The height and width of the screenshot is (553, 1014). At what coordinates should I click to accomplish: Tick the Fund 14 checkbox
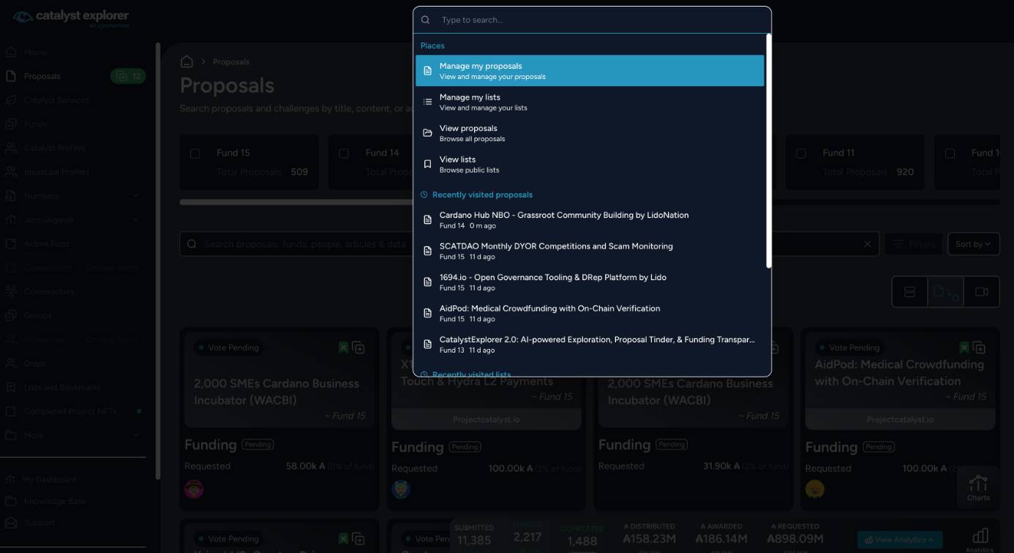pos(344,154)
